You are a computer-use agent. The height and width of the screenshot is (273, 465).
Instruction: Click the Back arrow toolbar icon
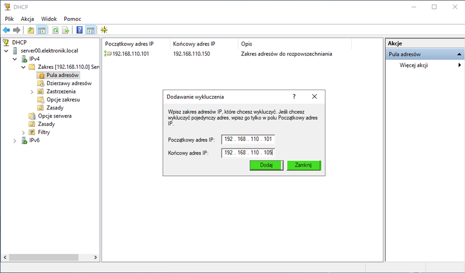coord(6,30)
